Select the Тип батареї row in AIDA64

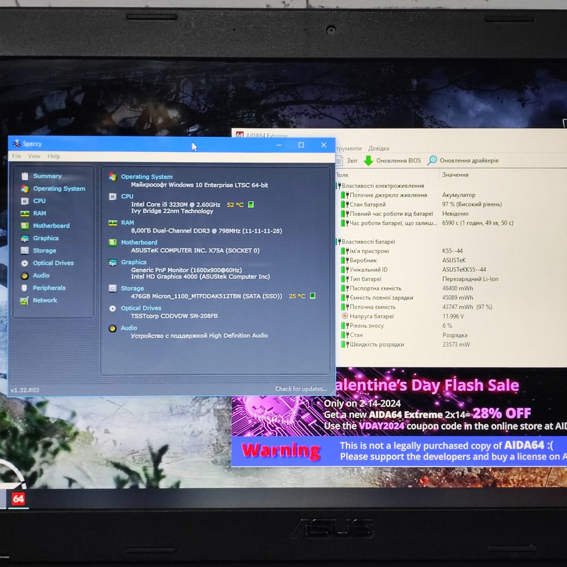click(451, 279)
